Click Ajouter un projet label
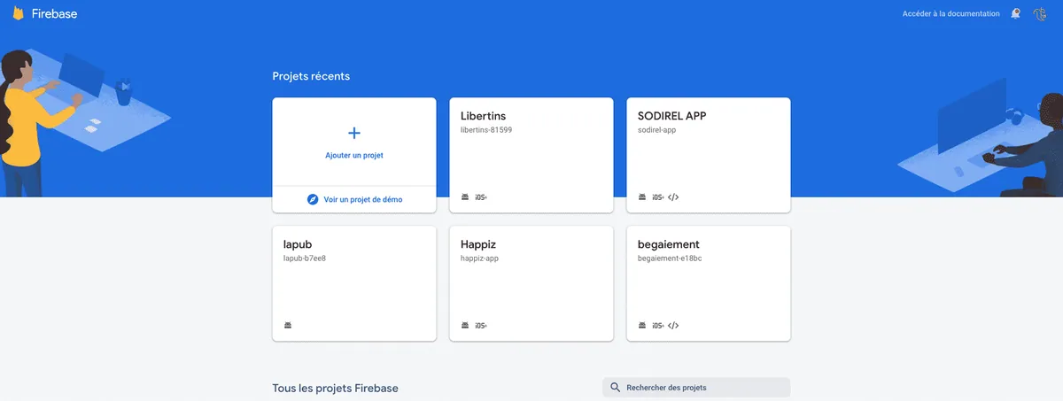 pos(354,155)
